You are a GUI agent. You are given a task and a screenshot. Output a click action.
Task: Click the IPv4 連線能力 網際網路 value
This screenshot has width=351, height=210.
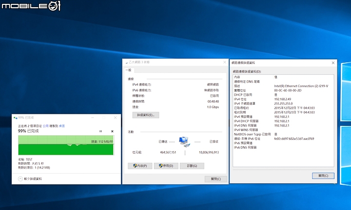click(x=213, y=85)
